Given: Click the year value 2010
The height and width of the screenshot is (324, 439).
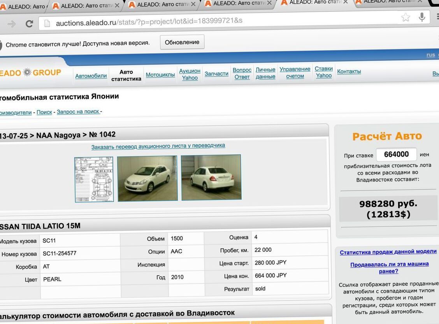Looking at the screenshot, I should pos(177,277).
